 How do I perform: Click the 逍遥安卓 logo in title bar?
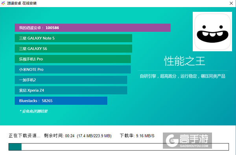(x=3, y=3)
